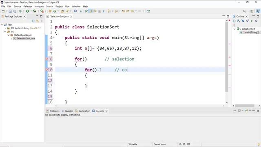Click the editor vertical scrollbar
This screenshot has width=261, height=147.
pyautogui.click(x=227, y=57)
